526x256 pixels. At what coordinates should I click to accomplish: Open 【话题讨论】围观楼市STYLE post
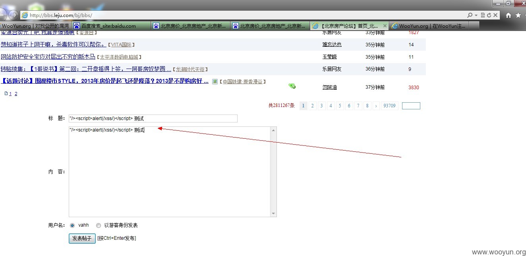104,81
